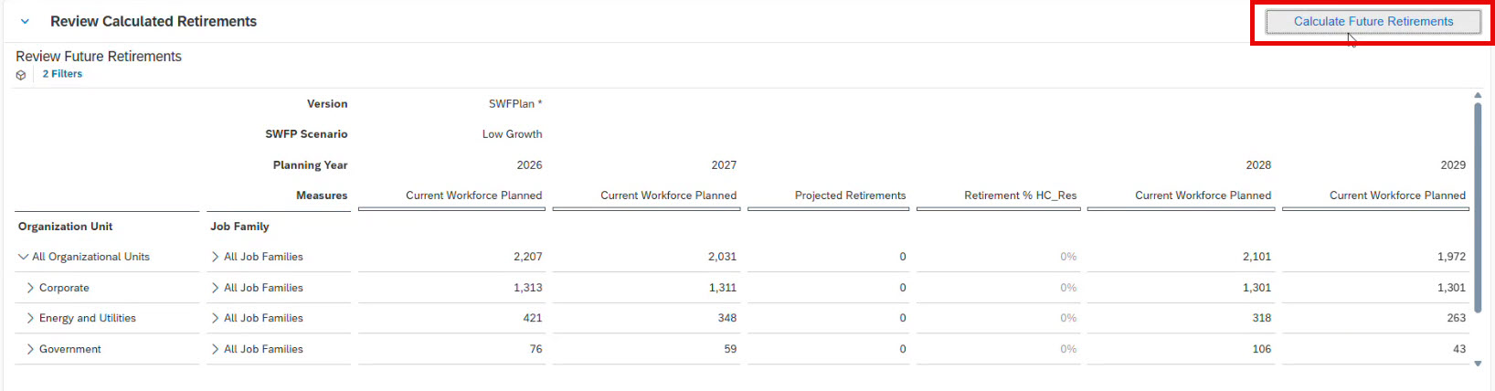Click the table scrollbar down arrow
Image resolution: width=1495 pixels, height=391 pixels.
tap(1478, 364)
